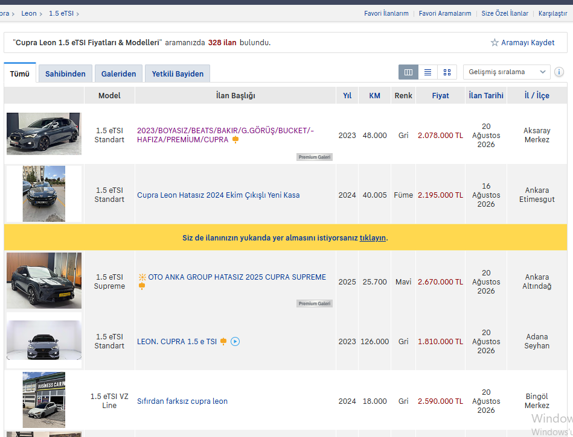The width and height of the screenshot is (573, 437).
Task: Click Model column header
Action: tap(109, 96)
